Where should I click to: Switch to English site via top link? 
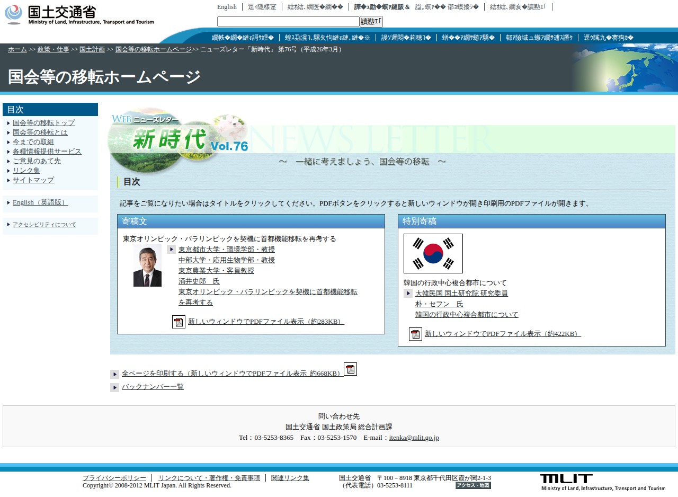click(227, 7)
